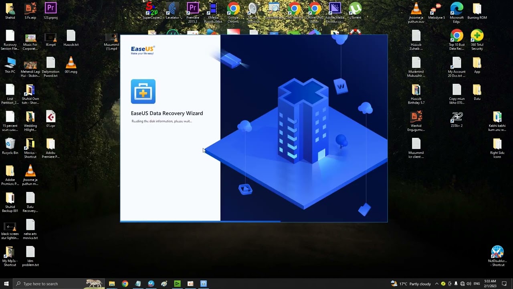Select the Adobe Media Encoder shortcut
The height and width of the screenshot is (289, 513).
coord(335,13)
